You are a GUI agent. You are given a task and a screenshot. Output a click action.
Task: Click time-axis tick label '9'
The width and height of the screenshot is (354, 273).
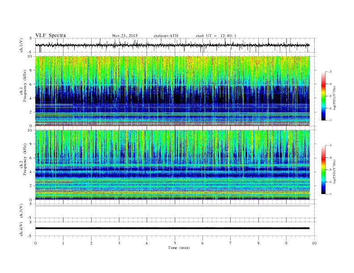[286, 243]
